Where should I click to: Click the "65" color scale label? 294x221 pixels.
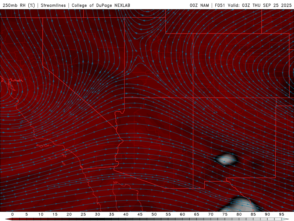(x=197, y=214)
